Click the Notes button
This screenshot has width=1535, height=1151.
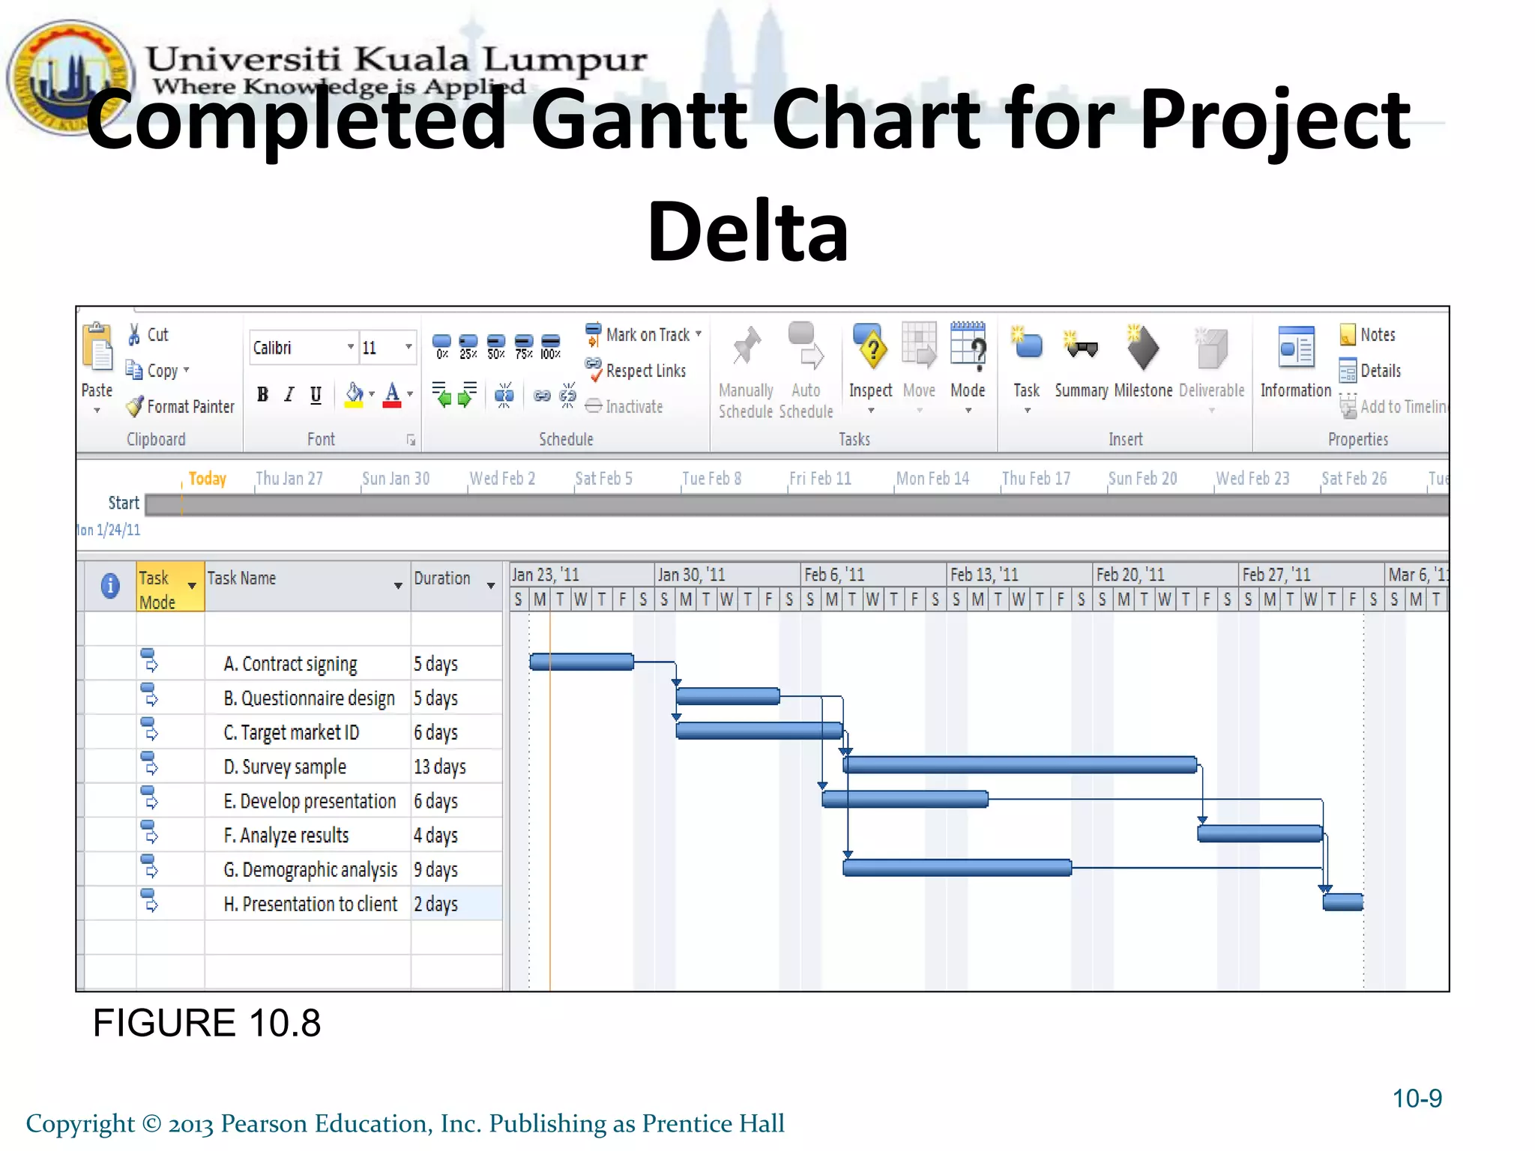pyautogui.click(x=1368, y=334)
